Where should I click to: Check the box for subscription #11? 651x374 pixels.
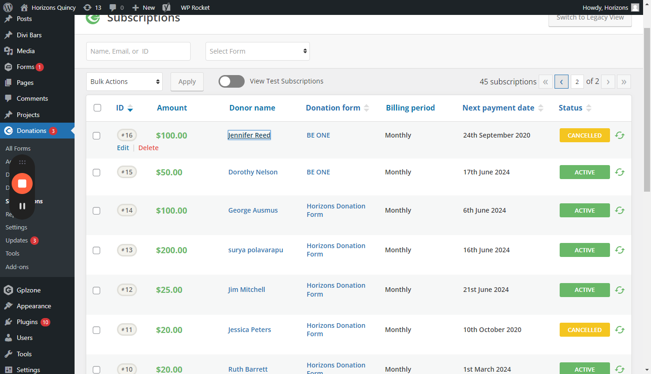point(96,330)
